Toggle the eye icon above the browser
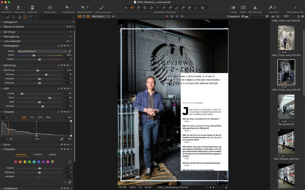Screen dimensions: 305x190 point(273,16)
